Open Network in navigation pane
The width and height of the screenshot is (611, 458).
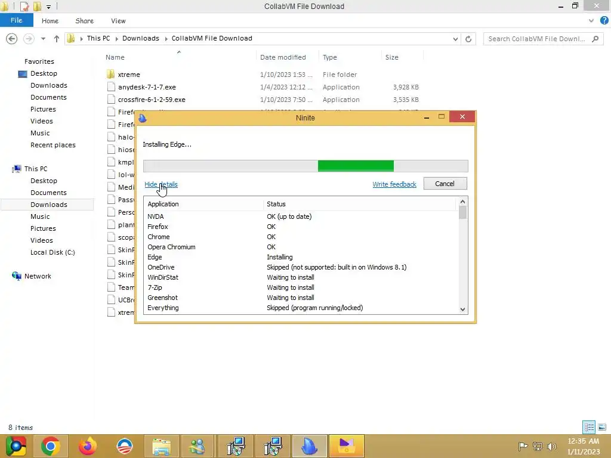(38, 276)
